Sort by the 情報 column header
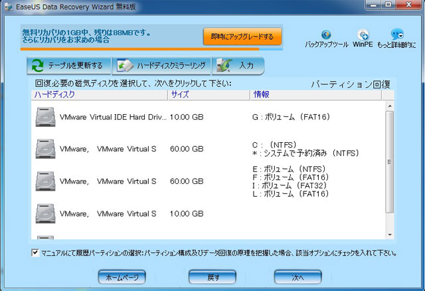Screen dimensions: 425x291 click(x=316, y=94)
